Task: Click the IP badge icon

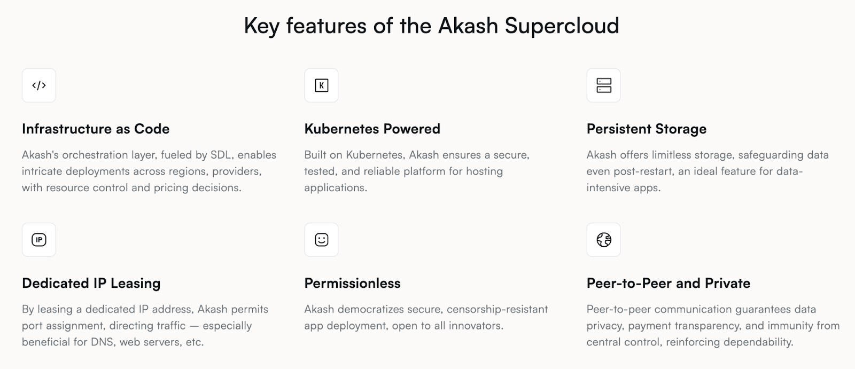Action: (x=39, y=240)
